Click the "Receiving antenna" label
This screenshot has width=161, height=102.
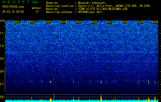(59, 12)
